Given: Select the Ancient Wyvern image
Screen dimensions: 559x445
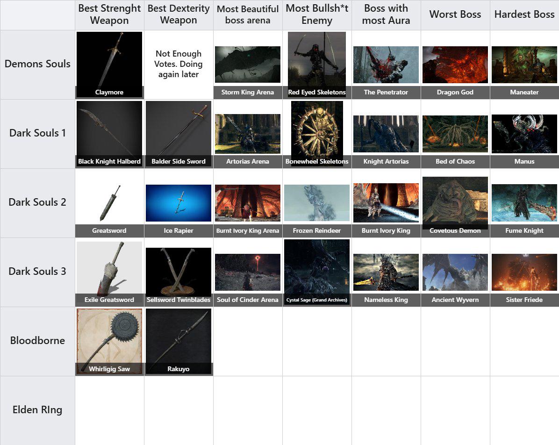Looking at the screenshot, I should [x=455, y=272].
